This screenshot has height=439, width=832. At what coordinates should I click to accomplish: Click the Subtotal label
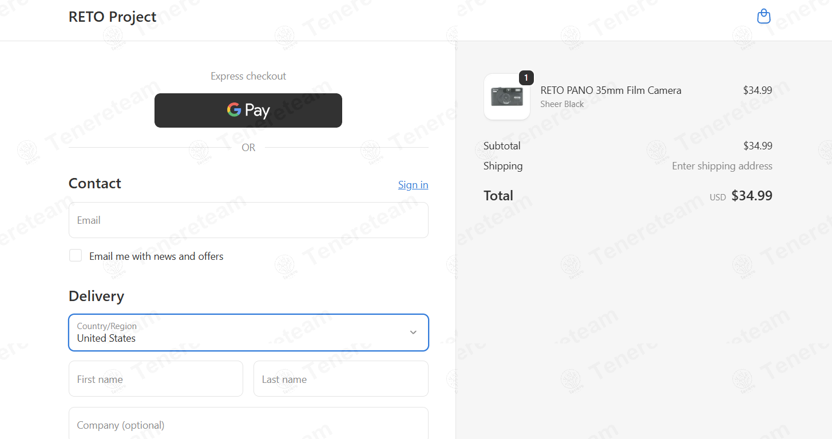(502, 146)
